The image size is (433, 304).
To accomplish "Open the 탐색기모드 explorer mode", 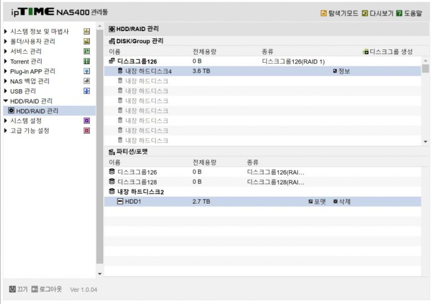I will 339,13.
